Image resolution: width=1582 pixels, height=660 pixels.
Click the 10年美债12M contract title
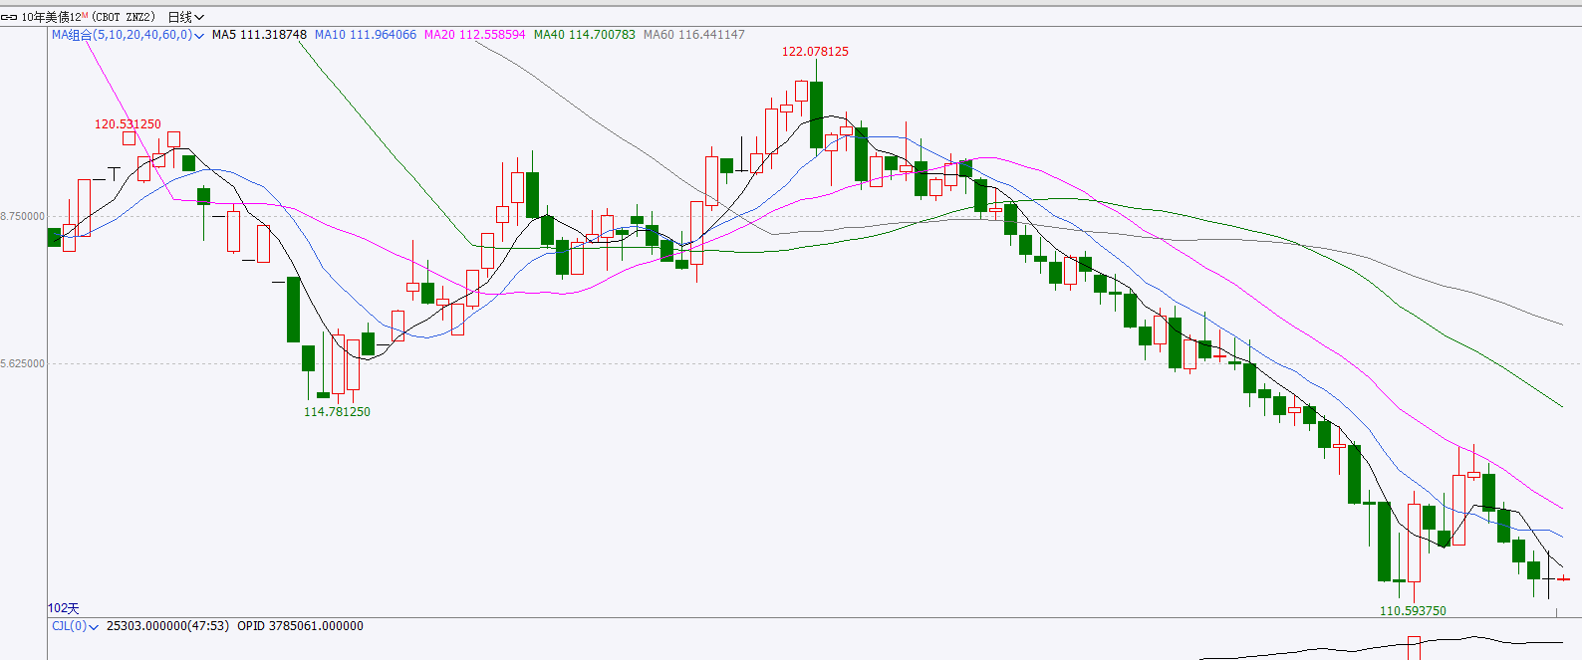tap(55, 17)
